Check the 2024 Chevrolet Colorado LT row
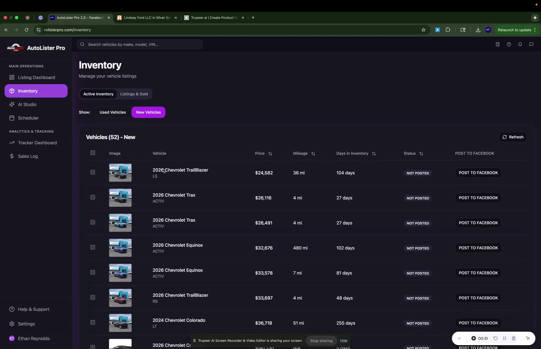This screenshot has height=349, width=541. (92, 322)
